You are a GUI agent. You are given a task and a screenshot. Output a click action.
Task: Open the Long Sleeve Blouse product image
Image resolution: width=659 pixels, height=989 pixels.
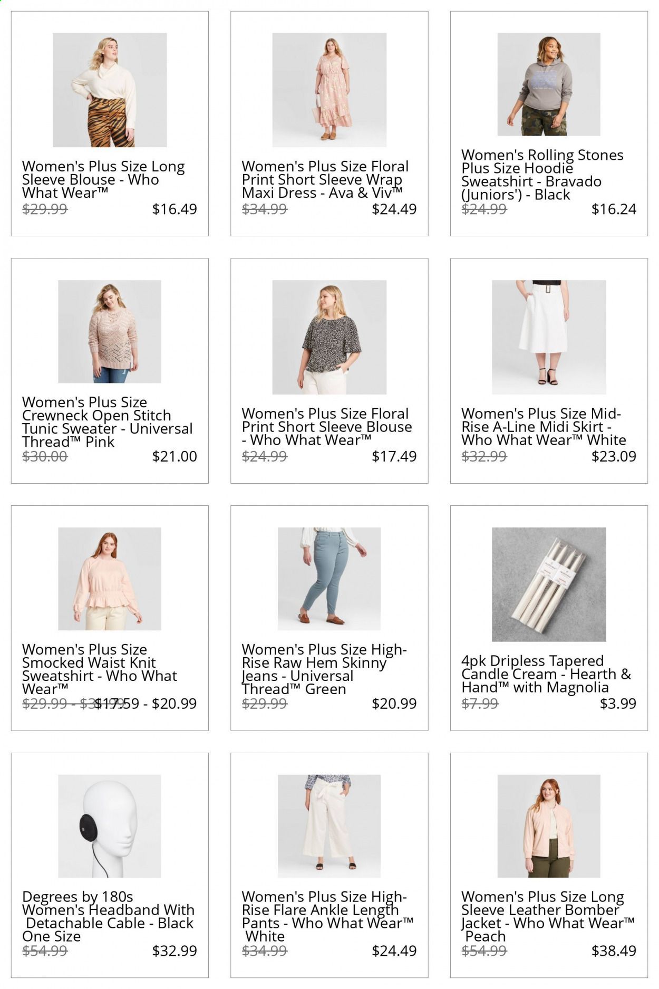coord(110,90)
